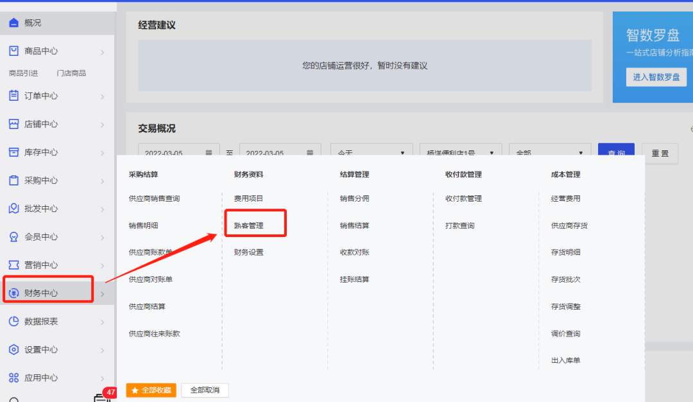The image size is (693, 402).
Task: Click the 订单中心 order icon
Action: (x=13, y=96)
